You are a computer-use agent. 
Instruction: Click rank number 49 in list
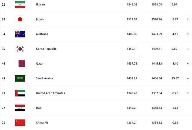coord(3,78)
